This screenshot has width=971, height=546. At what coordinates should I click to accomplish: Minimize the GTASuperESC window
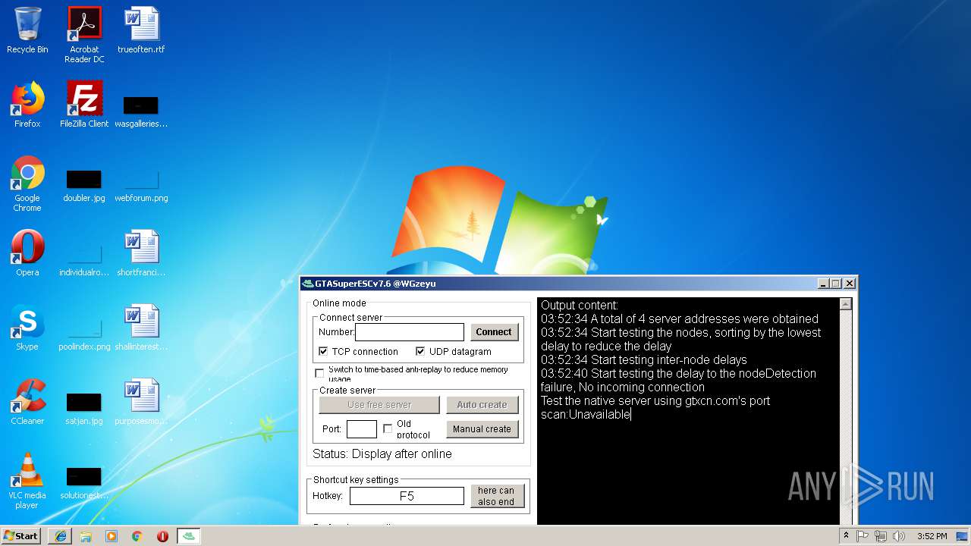(823, 284)
